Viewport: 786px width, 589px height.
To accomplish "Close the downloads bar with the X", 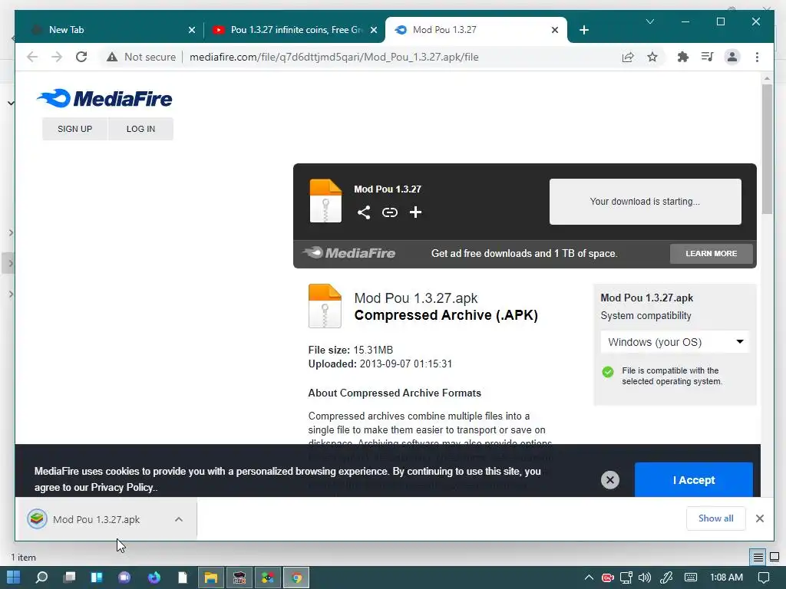I will 760,518.
